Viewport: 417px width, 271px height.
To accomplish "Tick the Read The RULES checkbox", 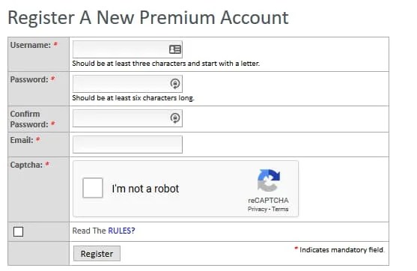I will [x=19, y=231].
